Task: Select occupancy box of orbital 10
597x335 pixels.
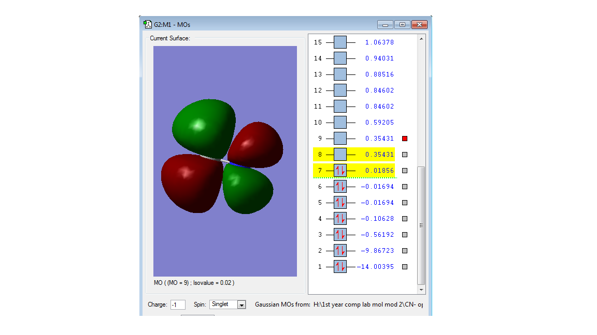Action: tap(340, 123)
